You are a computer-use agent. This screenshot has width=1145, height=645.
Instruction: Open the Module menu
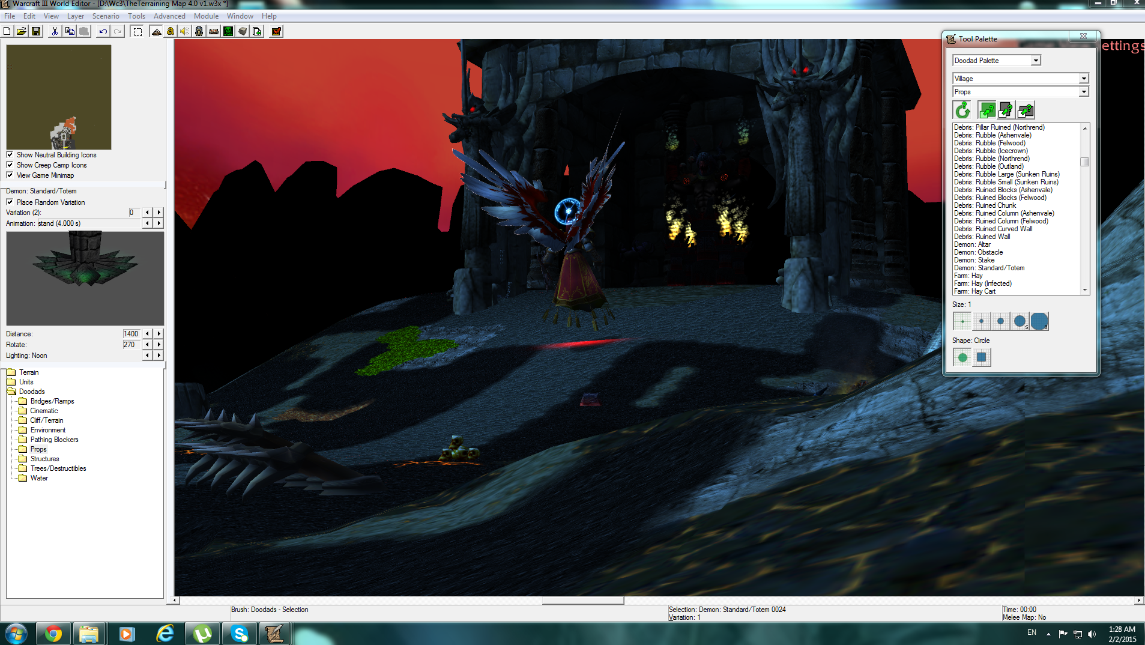click(x=206, y=16)
